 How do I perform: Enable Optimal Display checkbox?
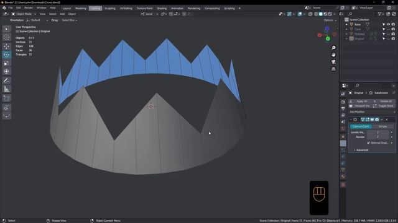pos(368,143)
